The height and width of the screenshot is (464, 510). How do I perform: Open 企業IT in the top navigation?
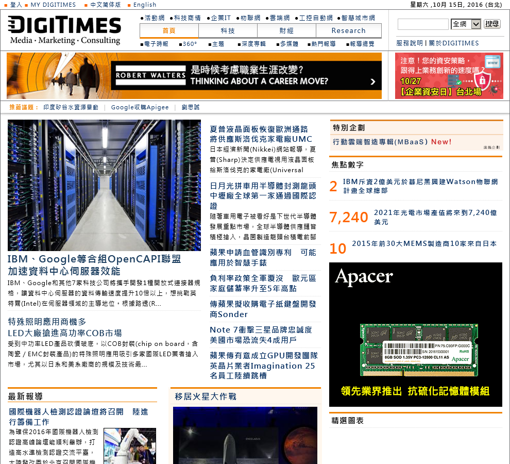[220, 18]
